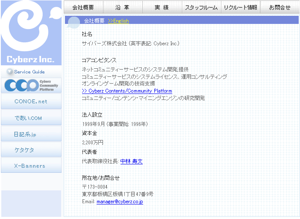Viewport: 300px width, 219px height.
Task: Switch to the >>English version link
Action: (x=118, y=21)
